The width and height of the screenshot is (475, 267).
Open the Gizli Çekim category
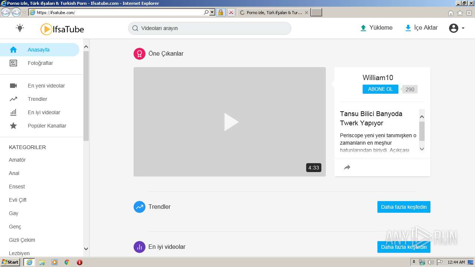[x=22, y=240]
